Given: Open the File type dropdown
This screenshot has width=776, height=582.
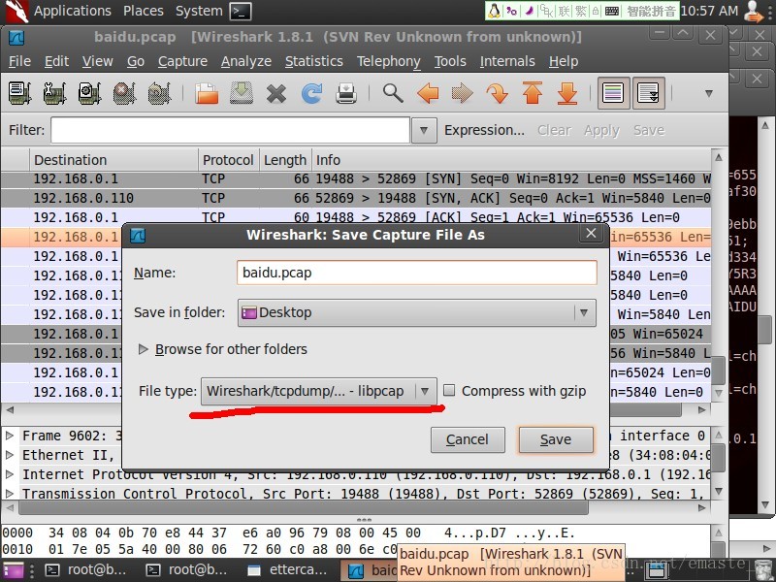Looking at the screenshot, I should click(x=319, y=391).
